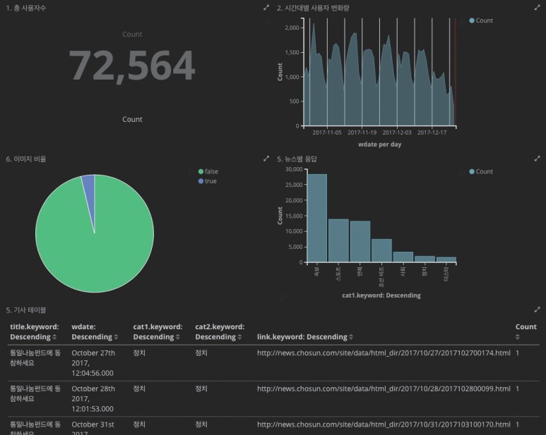Expand the '5. 뉴스별 응답' bar chart panel
Viewport: 546px width, 435px height.
pyautogui.click(x=538, y=159)
